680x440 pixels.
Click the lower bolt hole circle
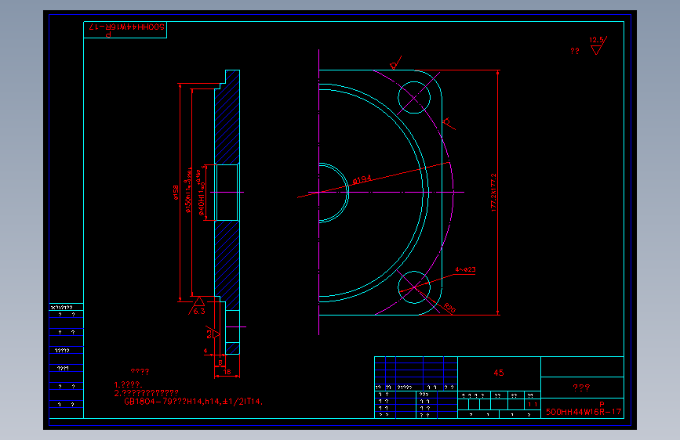[414, 287]
